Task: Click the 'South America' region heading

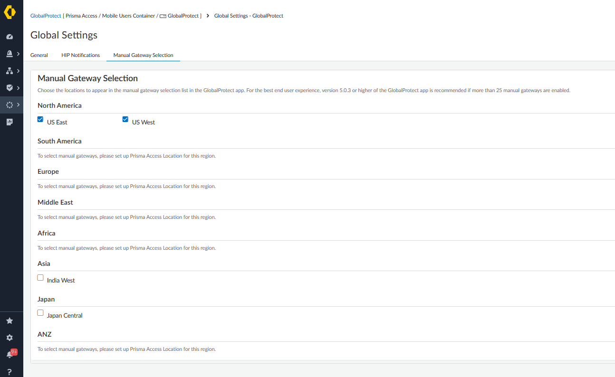Action: (x=59, y=141)
